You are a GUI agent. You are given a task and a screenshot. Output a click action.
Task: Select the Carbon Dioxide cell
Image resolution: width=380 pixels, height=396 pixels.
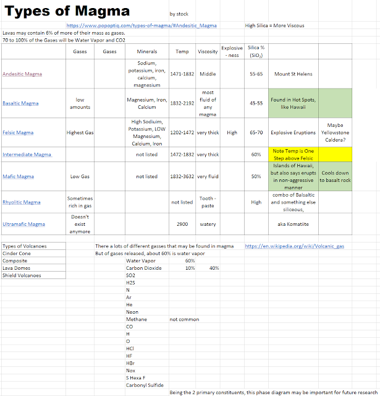(147, 268)
